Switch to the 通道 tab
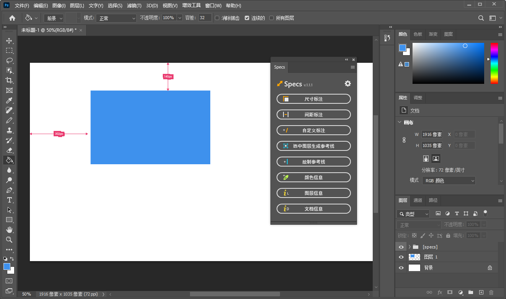 418,200
